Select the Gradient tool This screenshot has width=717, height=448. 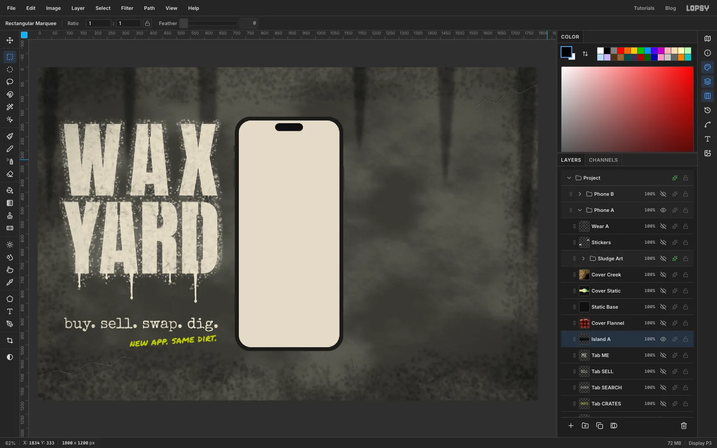pyautogui.click(x=10, y=203)
